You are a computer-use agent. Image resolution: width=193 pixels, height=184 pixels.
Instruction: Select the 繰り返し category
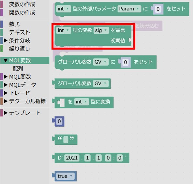point(20,49)
